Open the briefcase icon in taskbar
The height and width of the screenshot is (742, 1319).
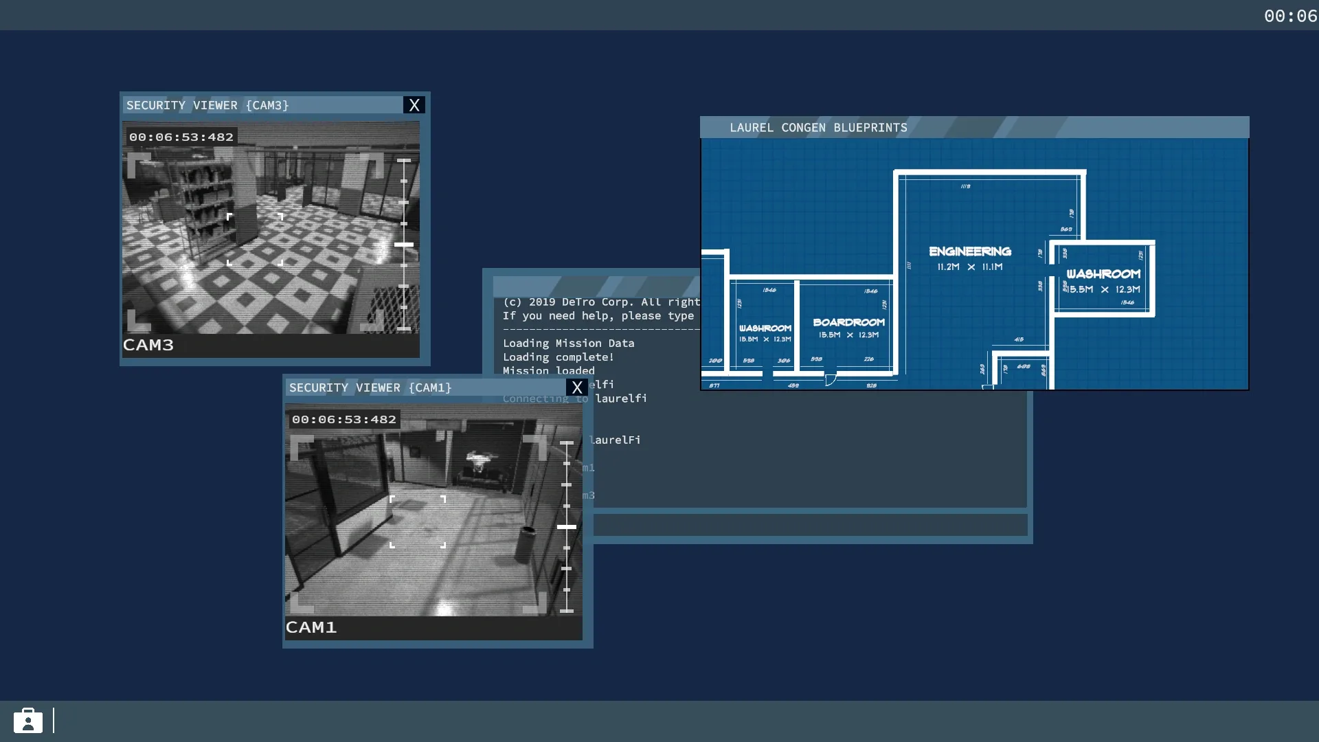point(28,721)
